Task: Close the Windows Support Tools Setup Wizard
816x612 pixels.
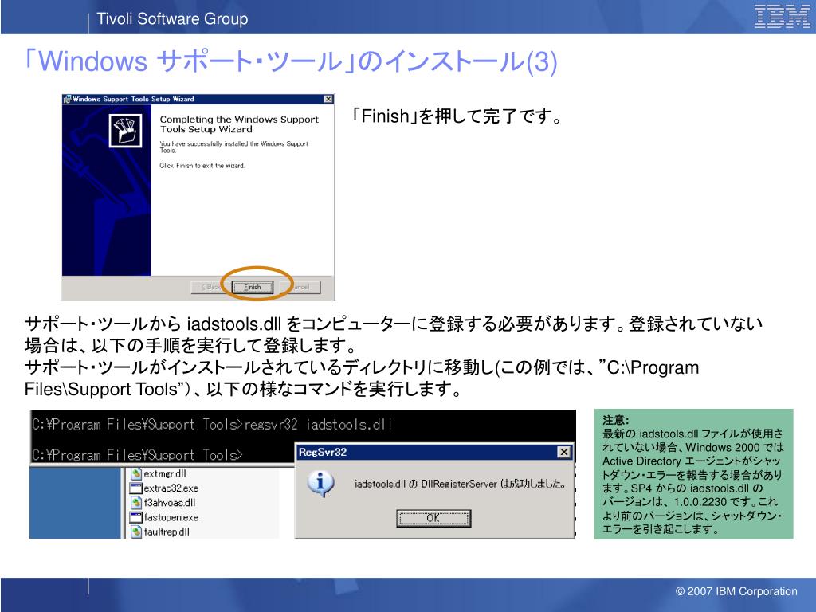Action: coord(328,99)
